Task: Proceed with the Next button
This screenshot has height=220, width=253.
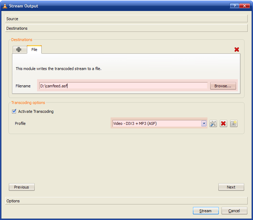Action: [x=231, y=187]
